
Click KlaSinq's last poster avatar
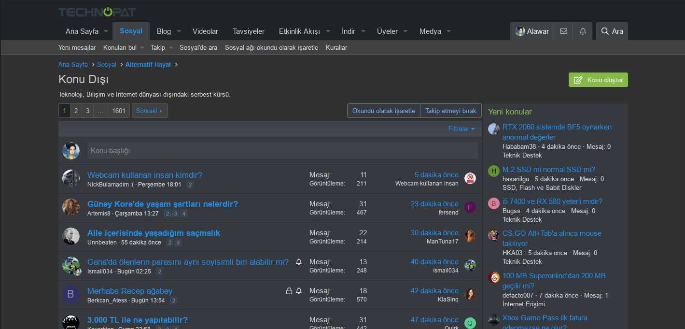pos(470,294)
